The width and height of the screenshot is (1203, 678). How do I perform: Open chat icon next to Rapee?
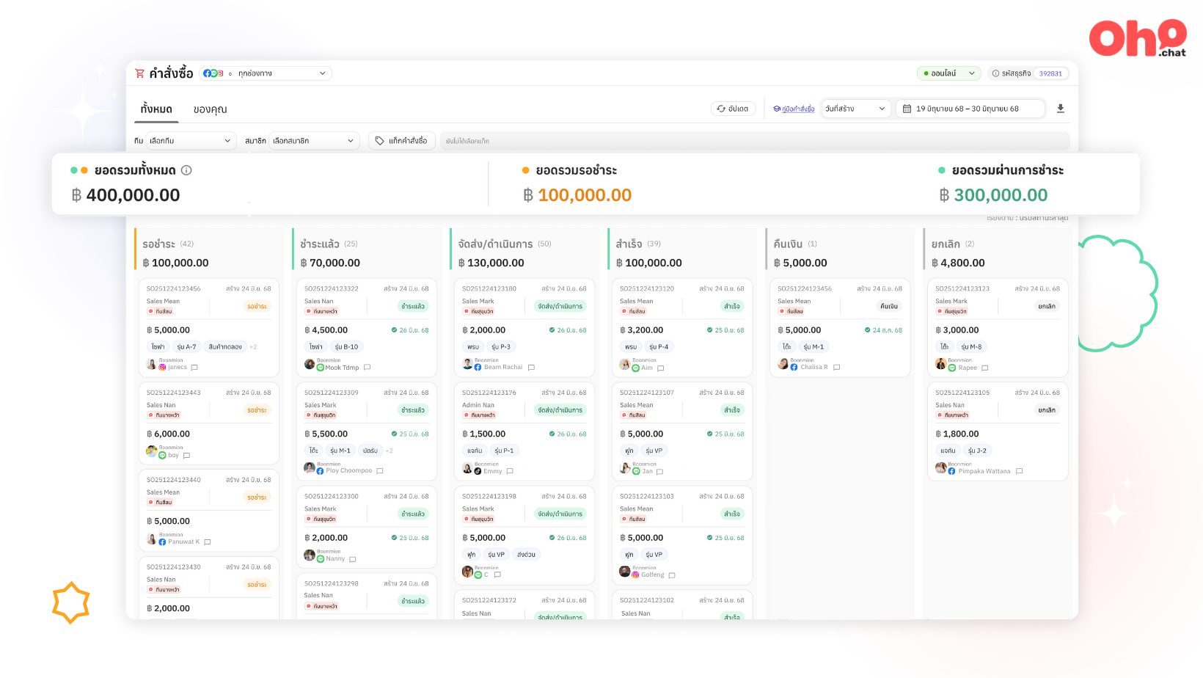985,368
